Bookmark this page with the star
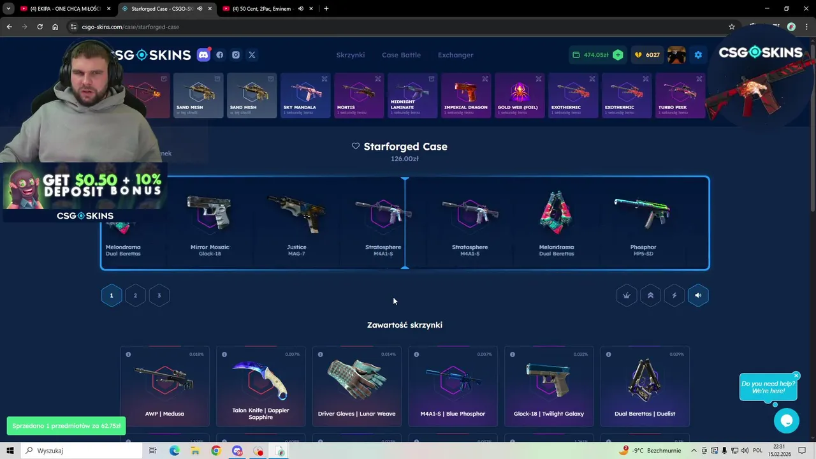Screen dimensions: 816x459 coord(732,27)
